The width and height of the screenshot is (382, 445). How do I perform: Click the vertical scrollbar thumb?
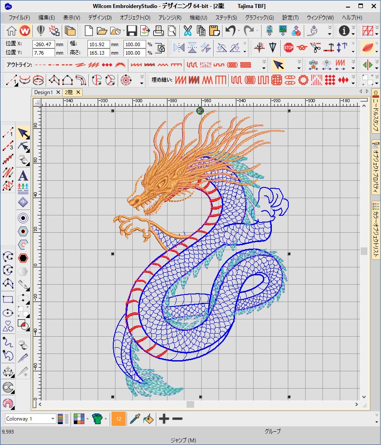click(x=364, y=251)
